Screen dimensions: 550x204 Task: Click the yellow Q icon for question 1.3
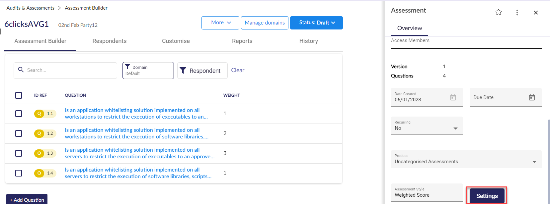tap(39, 153)
